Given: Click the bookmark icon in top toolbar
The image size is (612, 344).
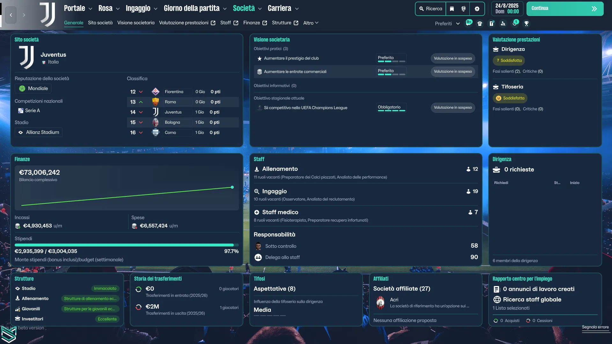Looking at the screenshot, I should click(452, 9).
